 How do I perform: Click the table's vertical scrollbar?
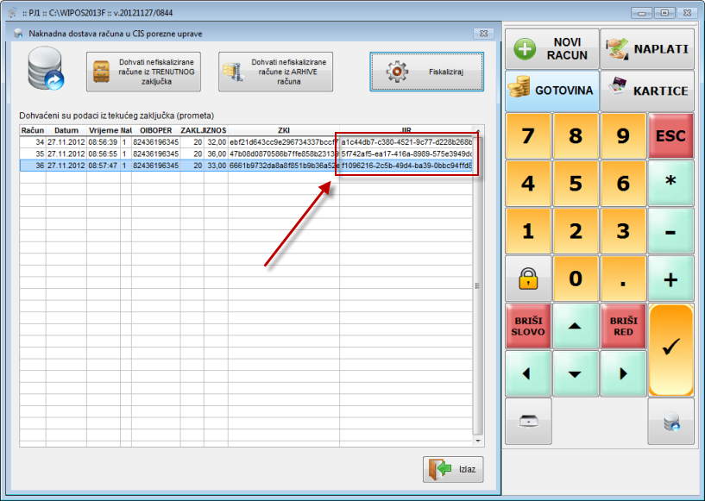(x=477, y=285)
